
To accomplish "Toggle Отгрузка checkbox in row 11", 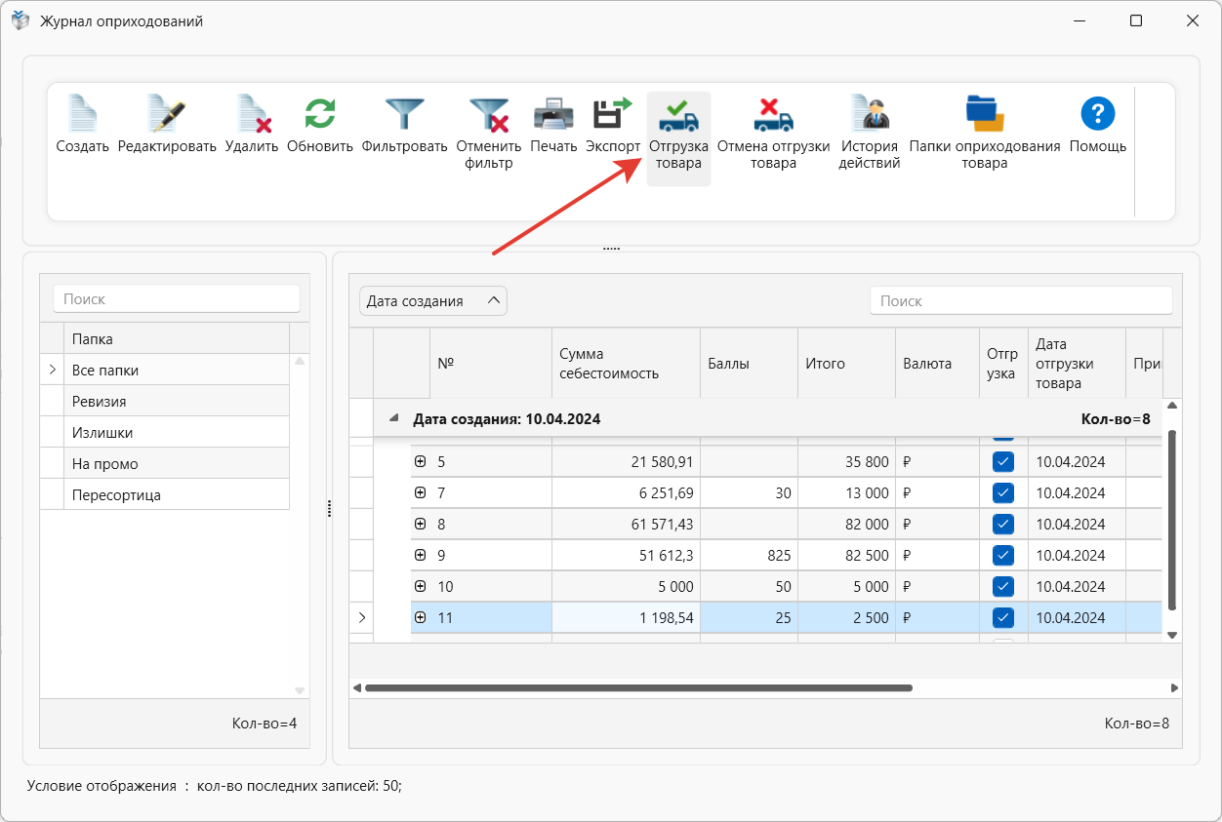I will coord(1003,618).
